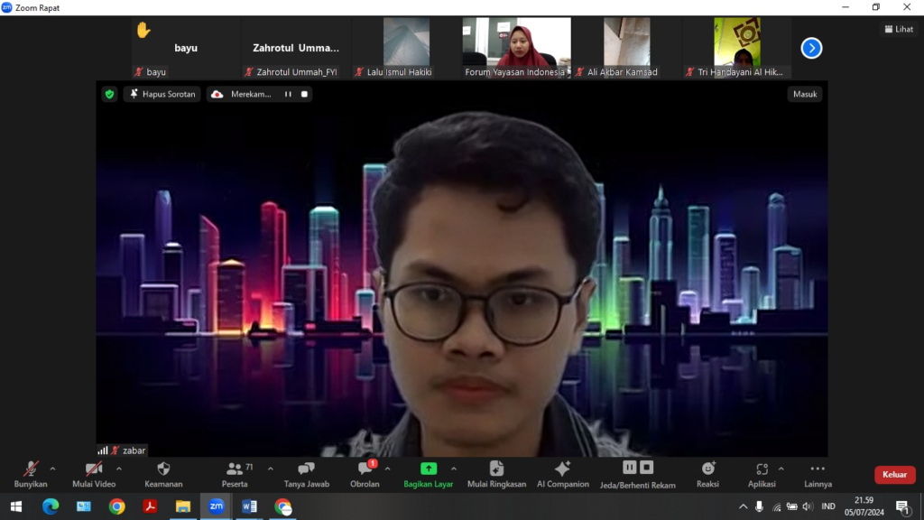Open AI Companion panel
924x520 pixels.
click(563, 475)
